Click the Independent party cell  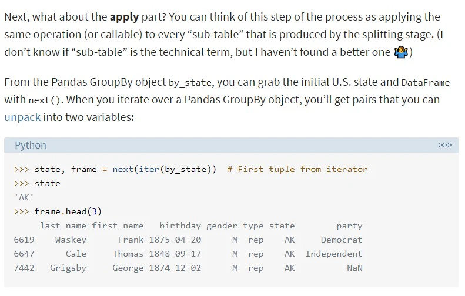334,254
